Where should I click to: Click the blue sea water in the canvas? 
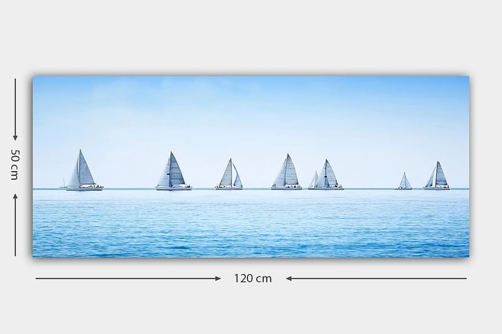click(x=251, y=213)
